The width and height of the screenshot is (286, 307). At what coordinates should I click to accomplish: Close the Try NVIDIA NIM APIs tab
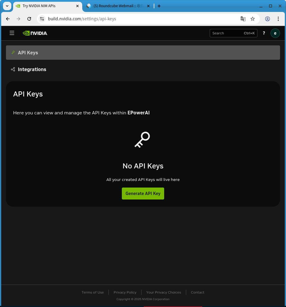[77, 6]
